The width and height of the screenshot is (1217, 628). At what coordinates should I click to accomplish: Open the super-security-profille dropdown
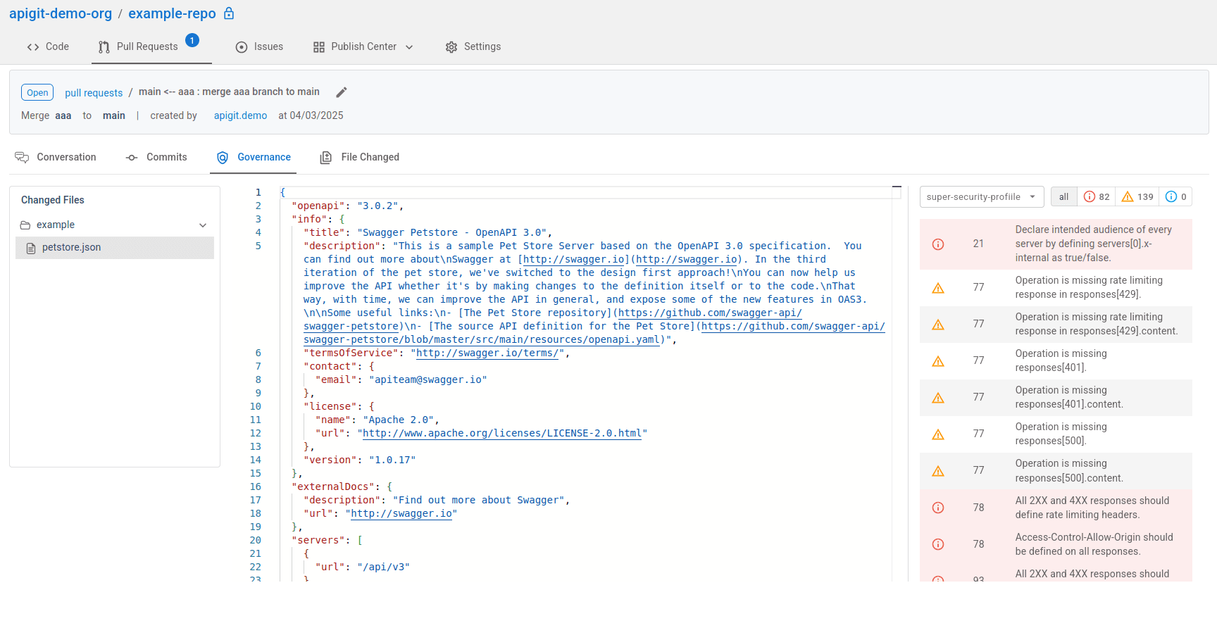[982, 197]
